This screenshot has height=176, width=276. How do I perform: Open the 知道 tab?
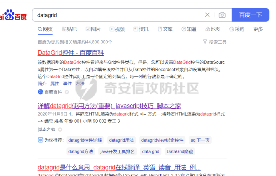click(x=189, y=29)
